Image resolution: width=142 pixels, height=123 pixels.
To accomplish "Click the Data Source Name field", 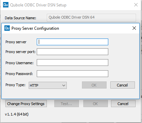I will click(x=91, y=18).
